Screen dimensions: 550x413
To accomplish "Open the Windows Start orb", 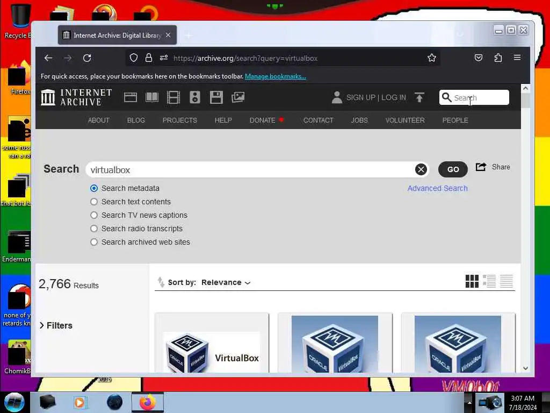I will click(15, 402).
